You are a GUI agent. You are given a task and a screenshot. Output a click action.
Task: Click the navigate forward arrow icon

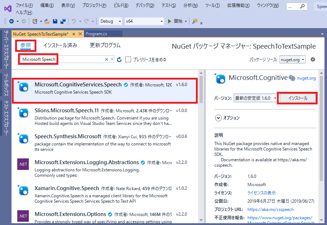[24, 21]
